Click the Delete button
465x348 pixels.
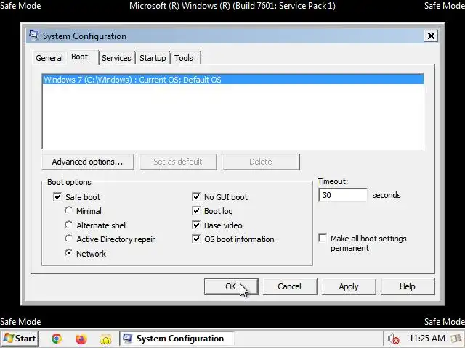click(261, 162)
